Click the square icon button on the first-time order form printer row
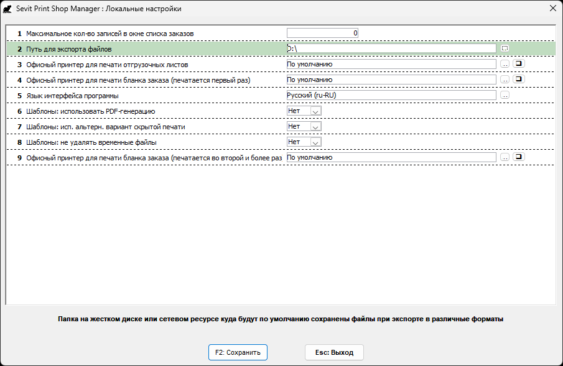 519,80
